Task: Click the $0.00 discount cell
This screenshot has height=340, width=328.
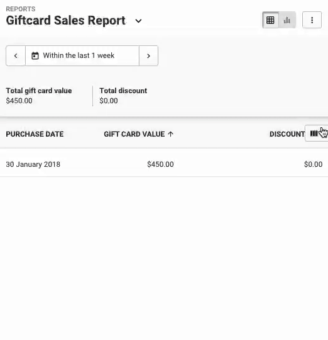Action: [313, 164]
